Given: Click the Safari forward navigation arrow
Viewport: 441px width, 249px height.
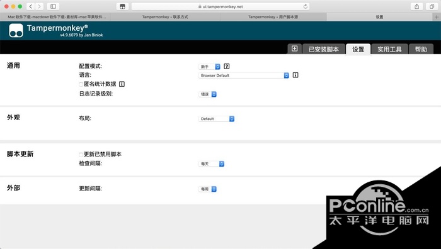Looking at the screenshot, I should 39,6.
